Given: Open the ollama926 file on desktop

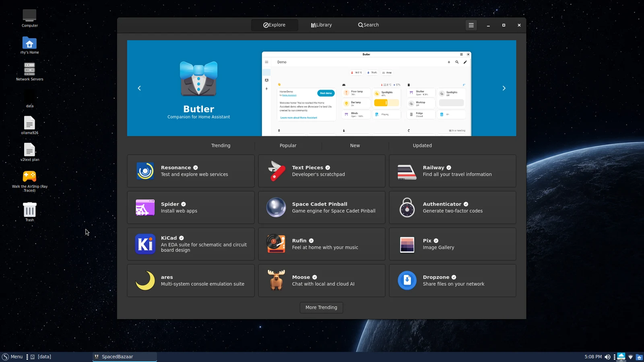Looking at the screenshot, I should point(29,123).
